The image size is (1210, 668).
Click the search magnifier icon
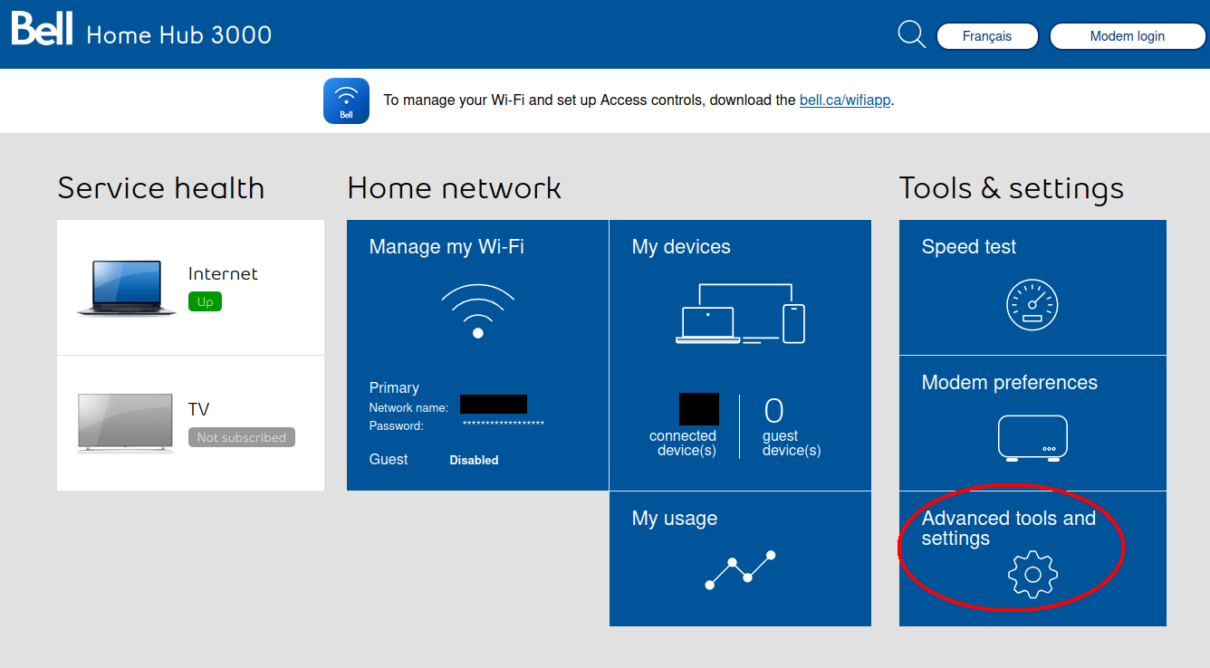[x=911, y=35]
